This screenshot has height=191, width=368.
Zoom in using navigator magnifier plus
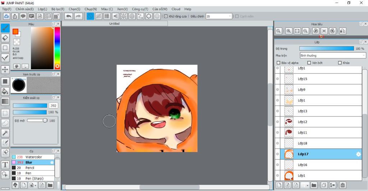coord(289,31)
